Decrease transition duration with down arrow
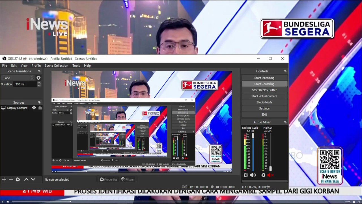The height and width of the screenshot is (204, 362). tap(39, 86)
